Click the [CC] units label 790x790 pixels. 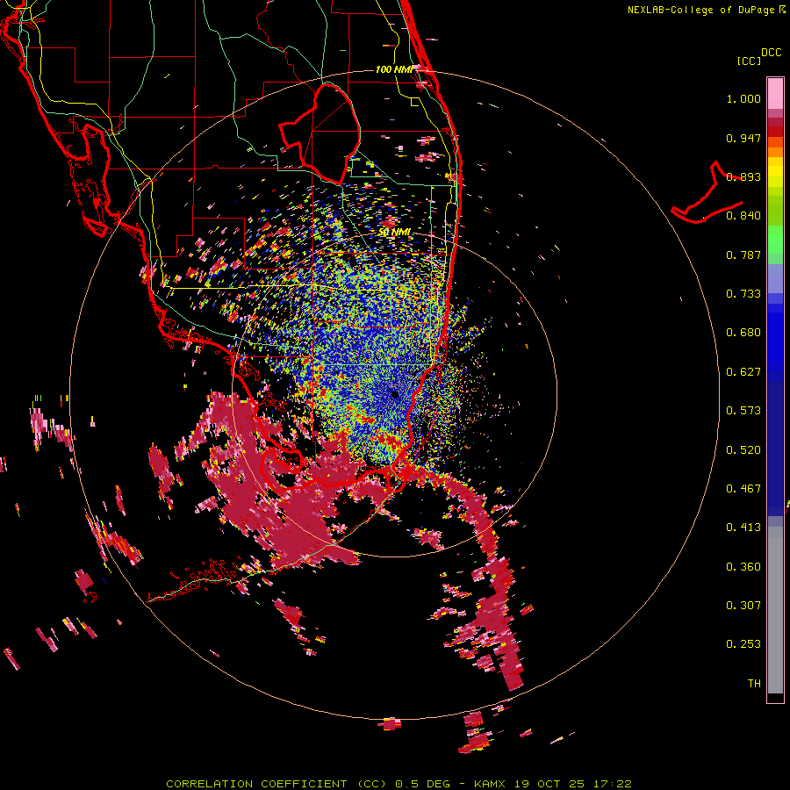click(x=749, y=61)
